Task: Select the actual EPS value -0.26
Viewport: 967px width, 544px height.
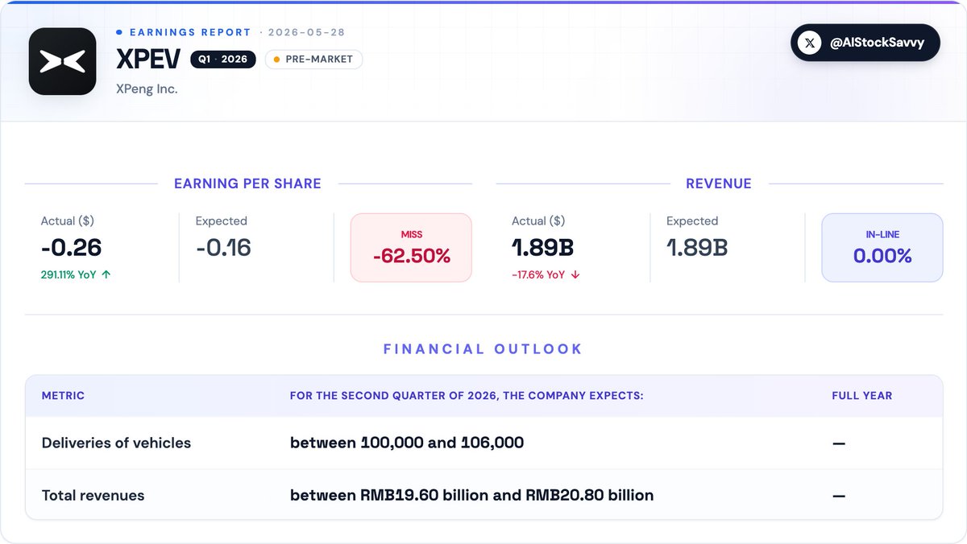Action: coord(72,248)
